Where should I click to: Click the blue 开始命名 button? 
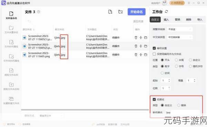[137, 12]
